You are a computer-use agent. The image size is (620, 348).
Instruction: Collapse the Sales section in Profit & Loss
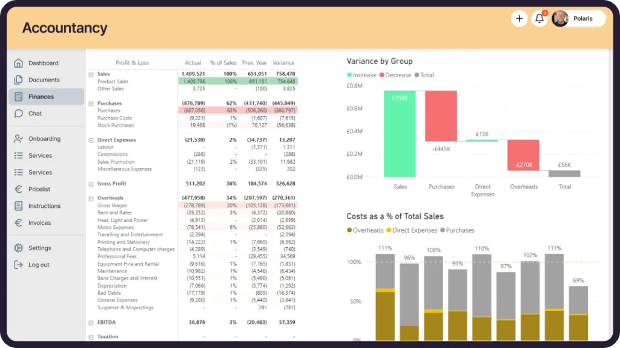(x=91, y=74)
